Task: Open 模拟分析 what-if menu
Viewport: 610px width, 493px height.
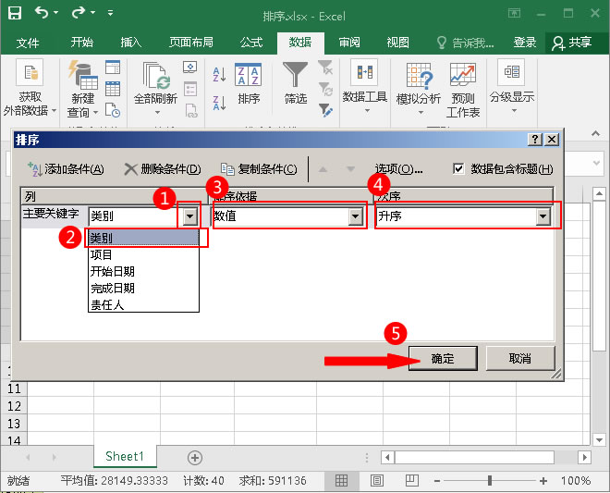Action: pyautogui.click(x=419, y=89)
